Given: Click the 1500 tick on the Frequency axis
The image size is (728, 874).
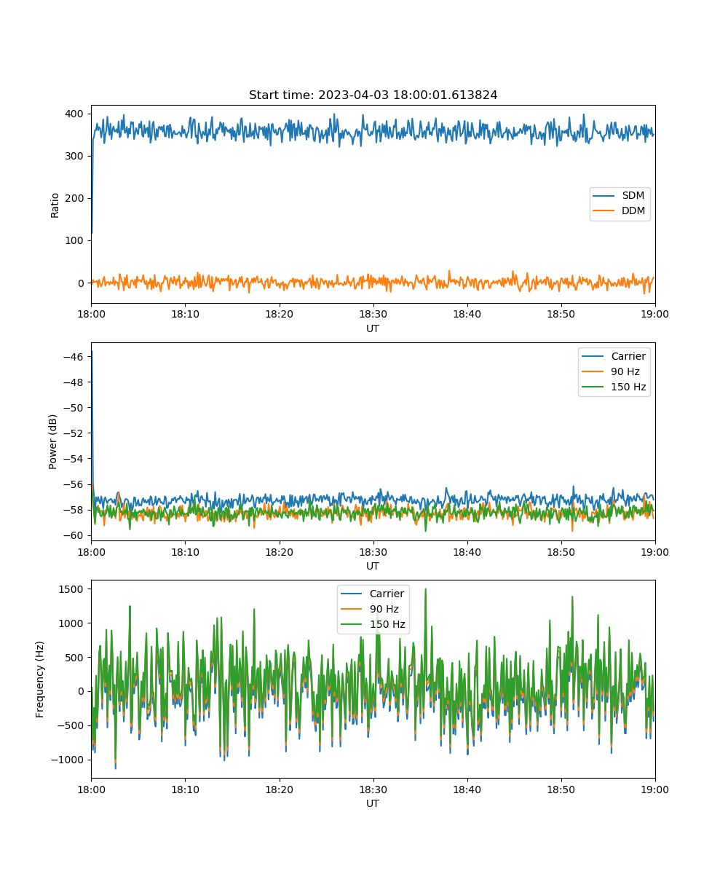Looking at the screenshot, I should 73,588.
